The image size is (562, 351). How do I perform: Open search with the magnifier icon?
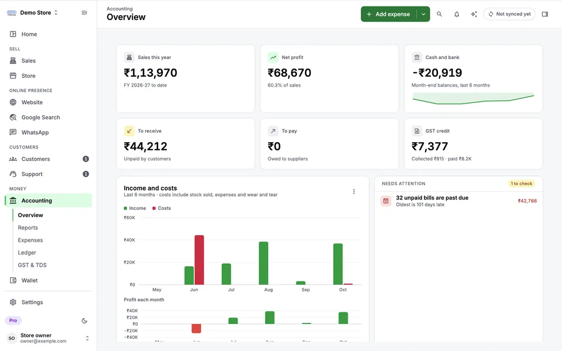pos(439,14)
